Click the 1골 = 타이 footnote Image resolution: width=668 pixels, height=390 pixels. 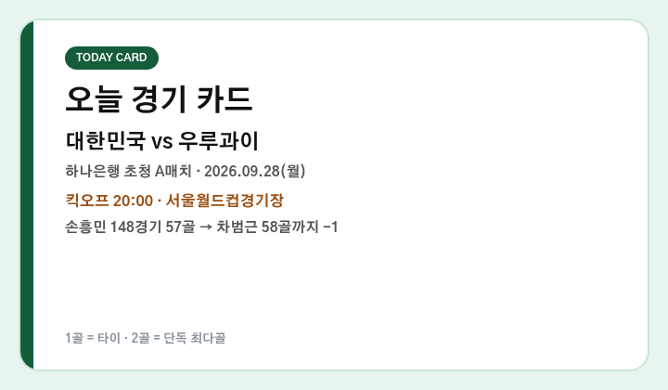(x=93, y=338)
